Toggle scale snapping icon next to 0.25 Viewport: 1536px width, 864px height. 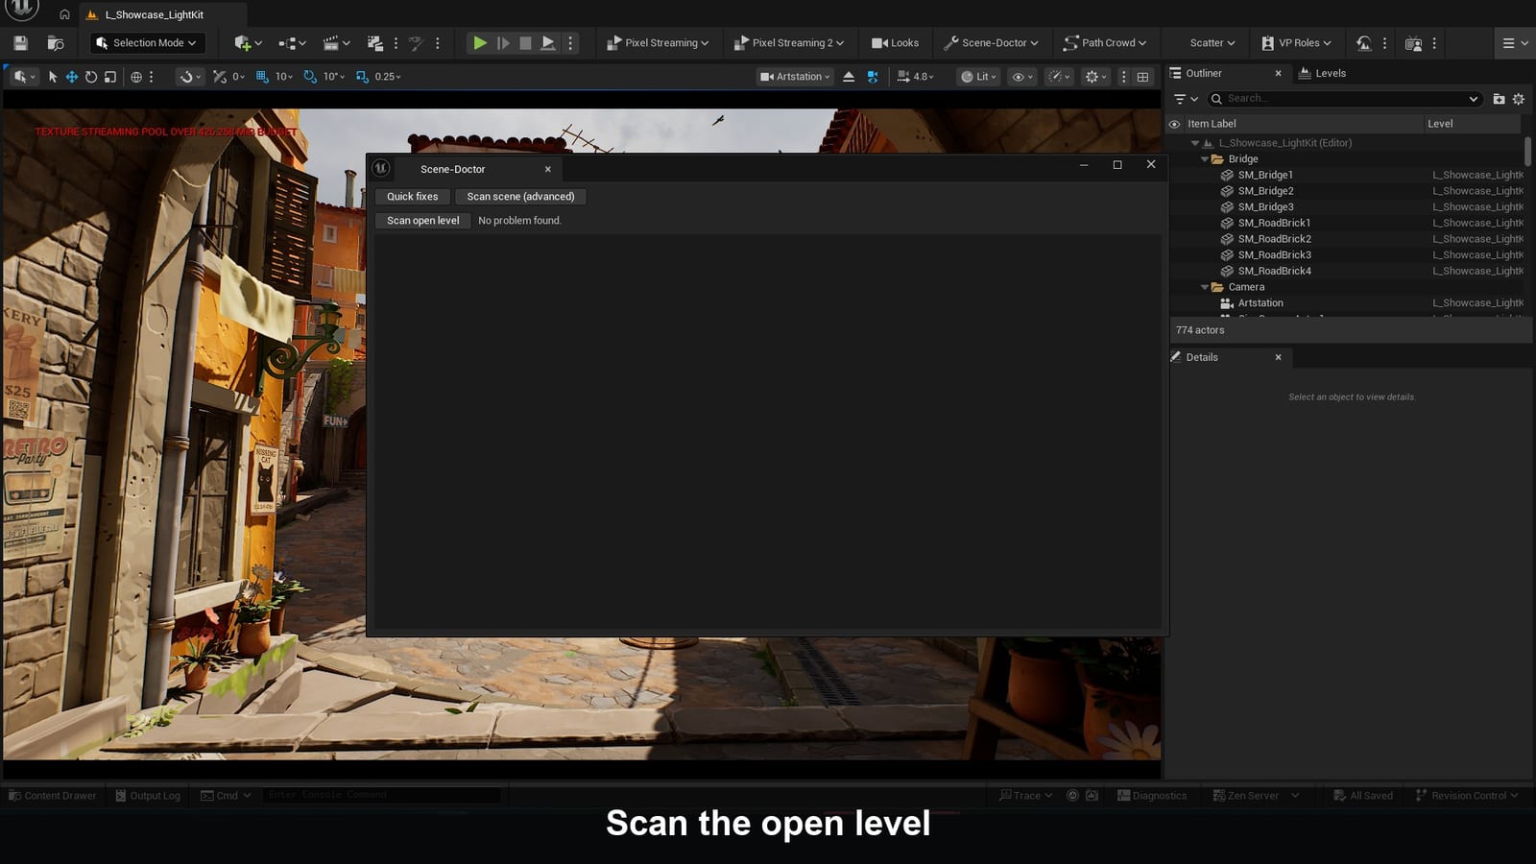362,77
